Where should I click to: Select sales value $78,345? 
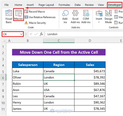(90, 108)
